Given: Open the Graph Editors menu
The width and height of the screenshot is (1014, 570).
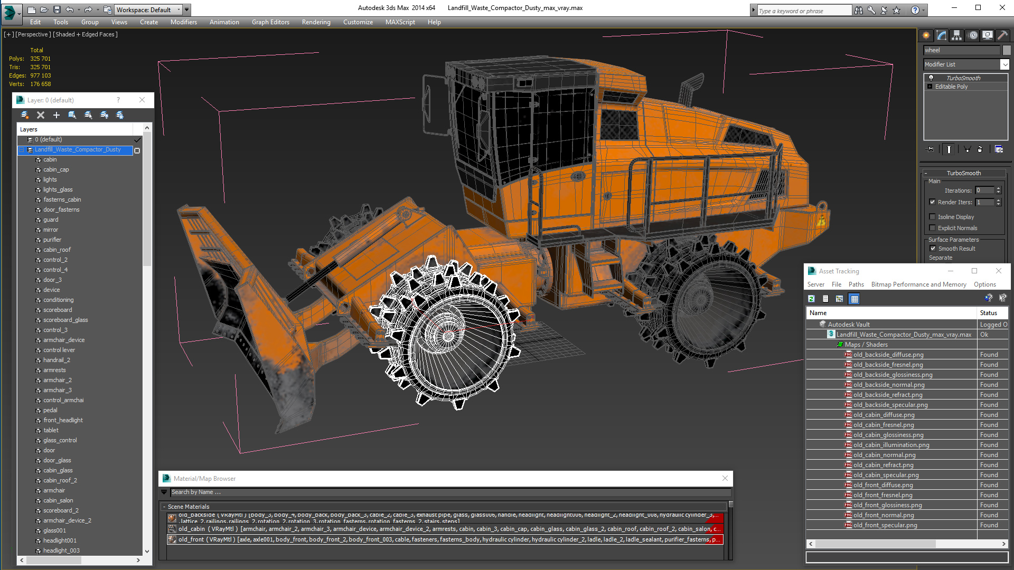Looking at the screenshot, I should [x=270, y=22].
